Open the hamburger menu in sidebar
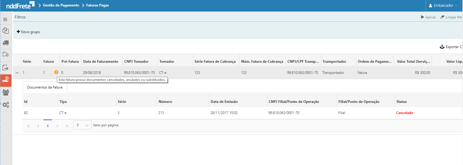 coord(5,20)
